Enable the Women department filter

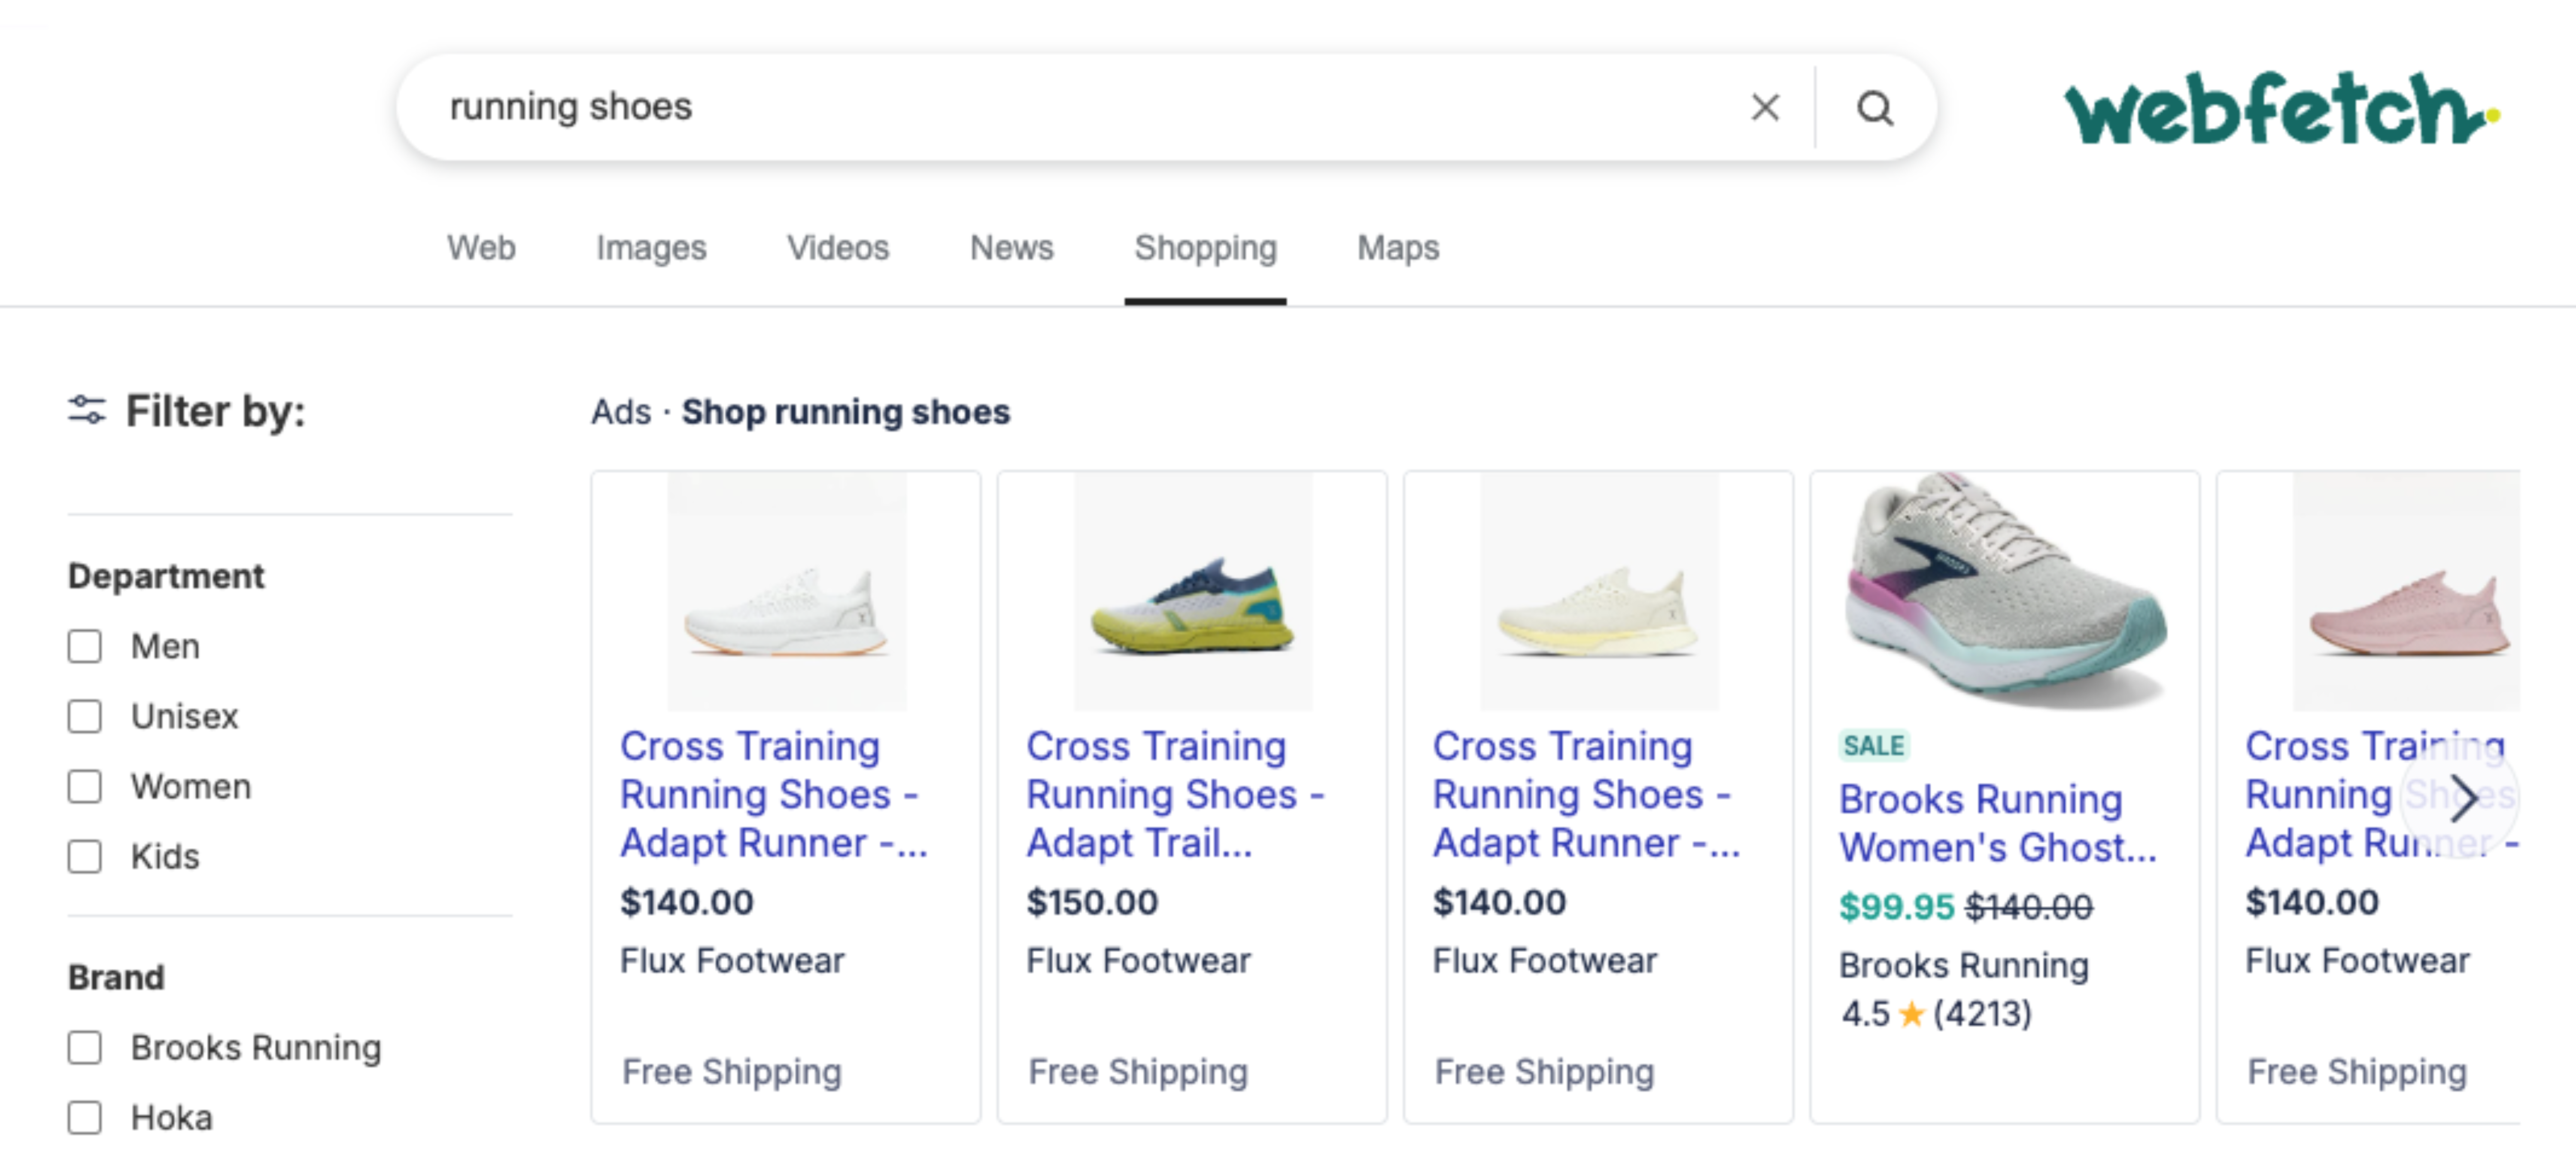pos(85,786)
